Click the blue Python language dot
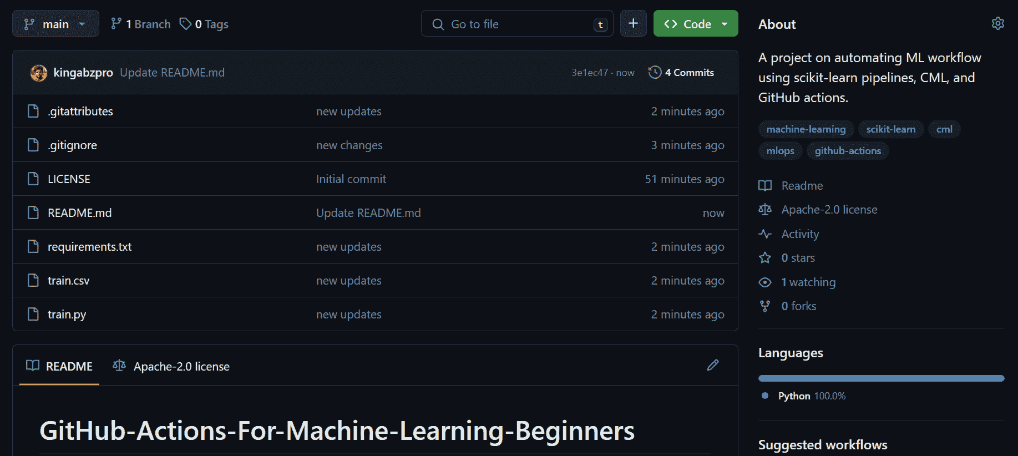Image resolution: width=1018 pixels, height=456 pixels. click(x=765, y=396)
